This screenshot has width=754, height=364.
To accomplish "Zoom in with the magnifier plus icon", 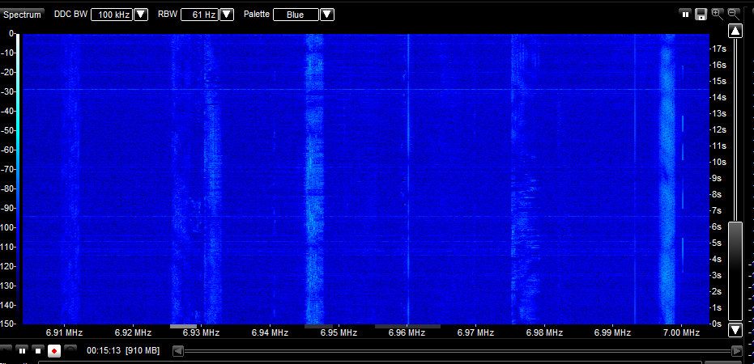I will 717,14.
